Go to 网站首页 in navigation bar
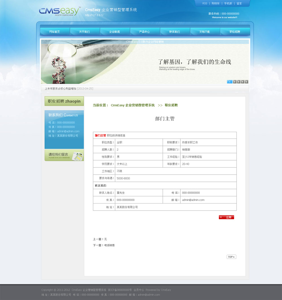This screenshot has height=300, width=282. (54, 32)
